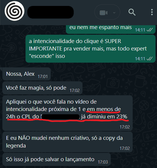The image size is (157, 168).
Task: Start a video call with camera icon
Action: [104, 13]
